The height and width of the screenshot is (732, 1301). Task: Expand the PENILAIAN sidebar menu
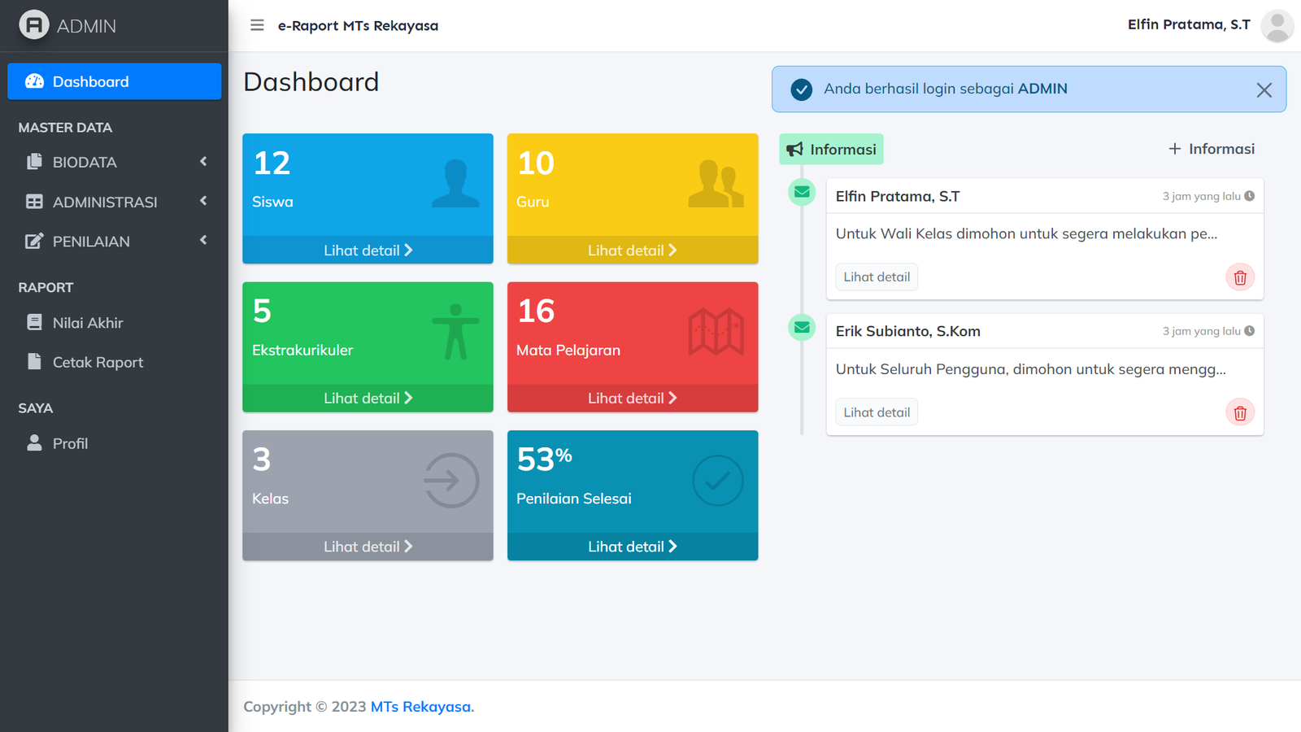pyautogui.click(x=114, y=242)
